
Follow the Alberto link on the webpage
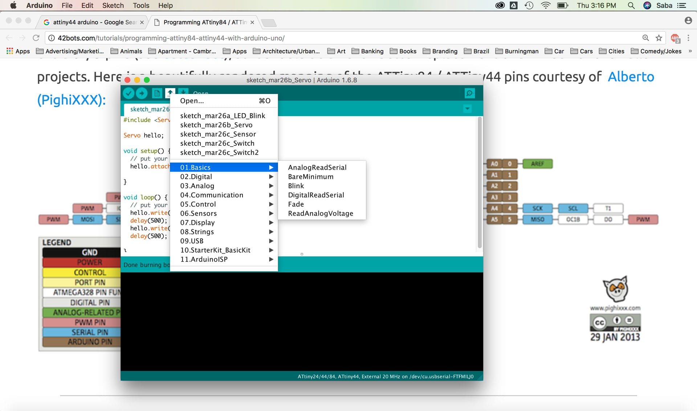[x=631, y=77]
